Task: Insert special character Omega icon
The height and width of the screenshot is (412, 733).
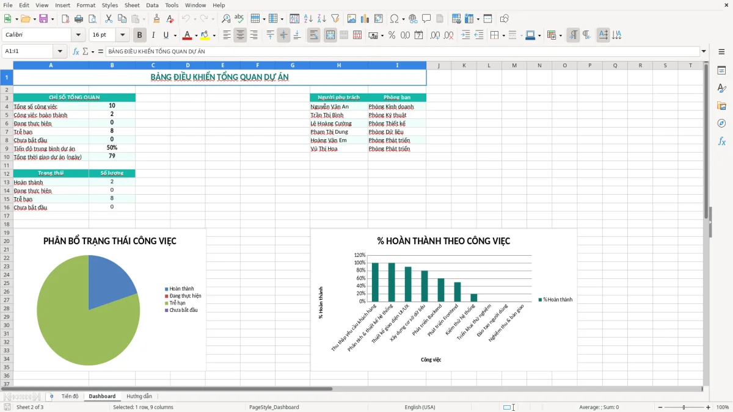Action: [x=394, y=19]
